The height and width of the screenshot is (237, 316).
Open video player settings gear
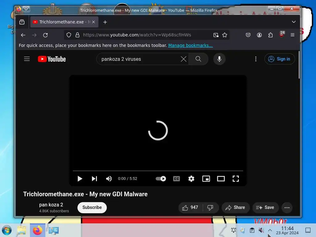pos(191,179)
